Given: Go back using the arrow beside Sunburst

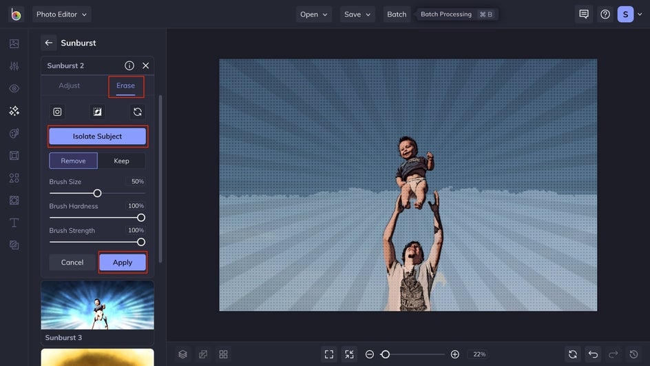Looking at the screenshot, I should click(48, 43).
